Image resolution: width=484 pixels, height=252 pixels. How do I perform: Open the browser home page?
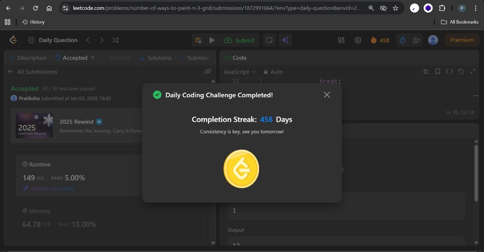(x=49, y=8)
